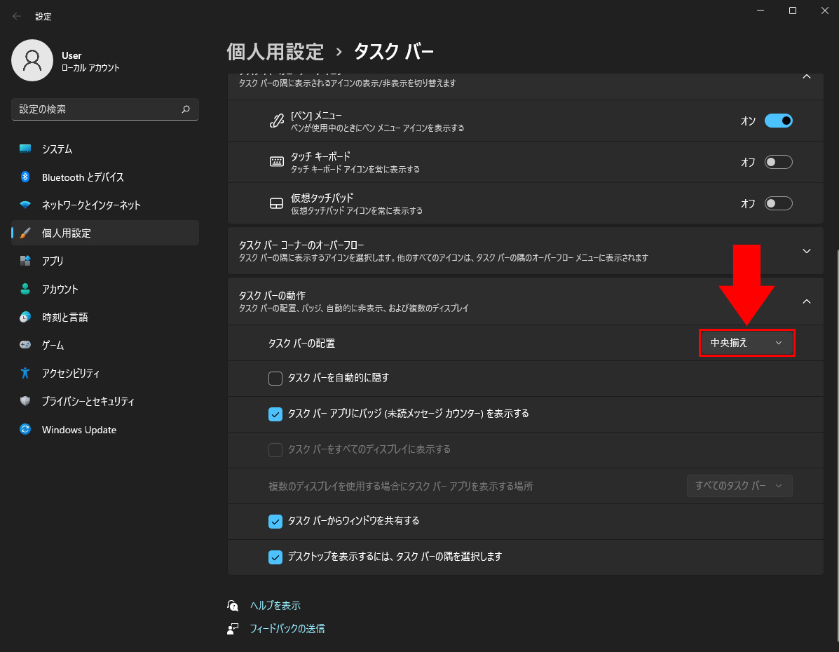
Task: Maximize the Settings window
Action: pyautogui.click(x=793, y=11)
